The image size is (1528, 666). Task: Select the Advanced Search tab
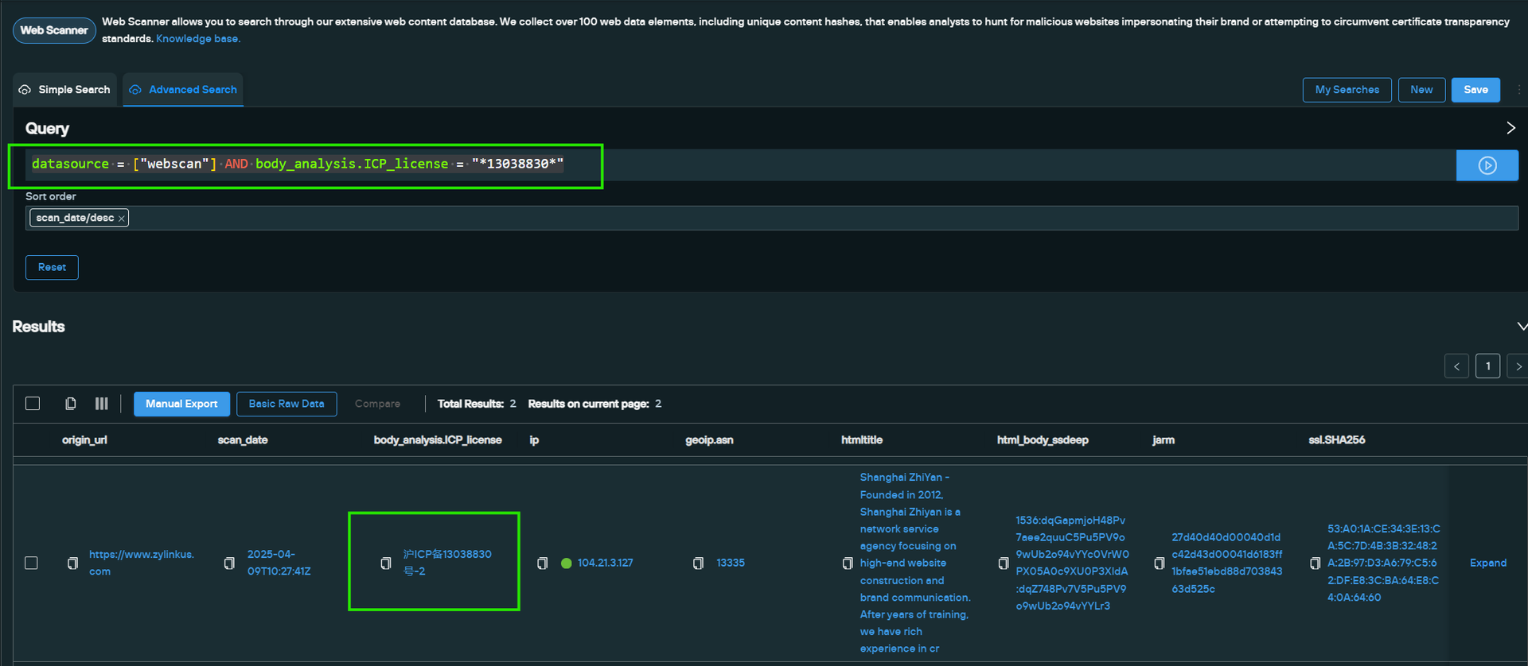[x=183, y=90]
